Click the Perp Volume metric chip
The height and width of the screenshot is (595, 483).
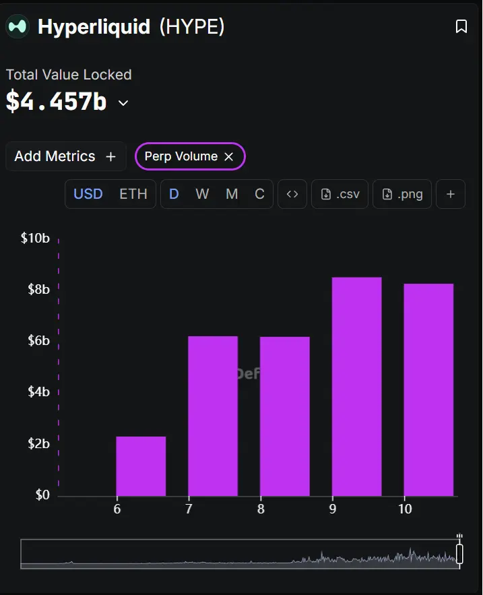click(181, 156)
